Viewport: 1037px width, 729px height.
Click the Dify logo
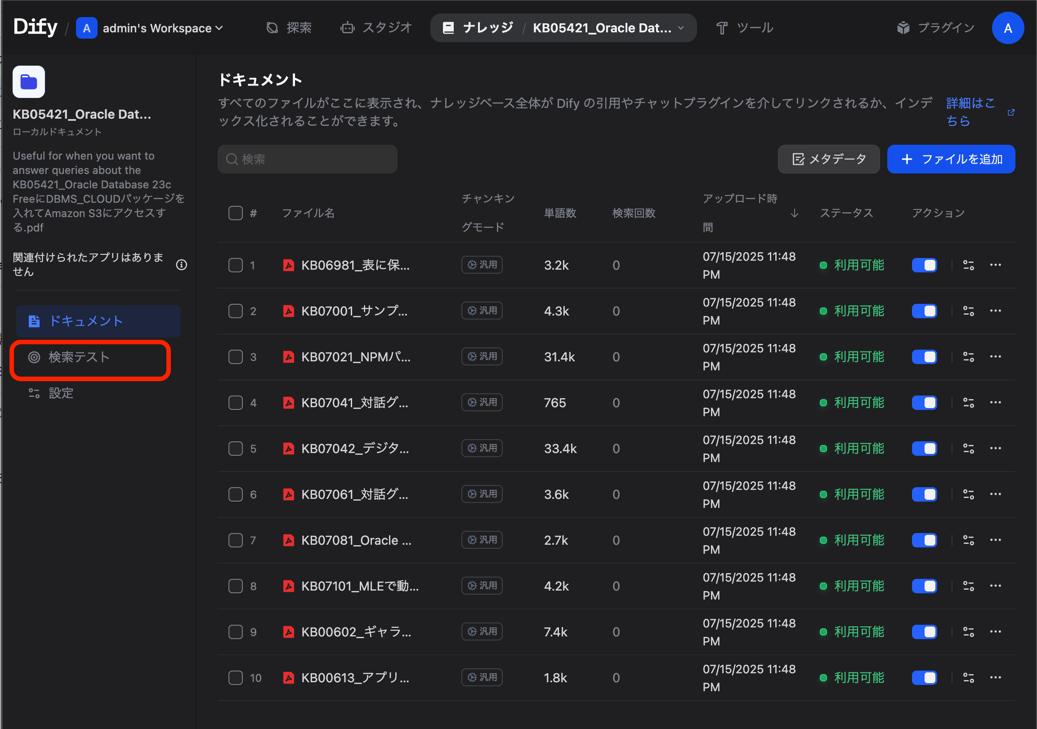pos(35,27)
